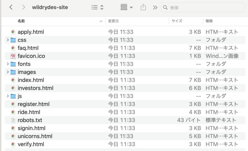Select the favicon.ico file icon
The height and width of the screenshot is (151, 248).
[x=13, y=56]
